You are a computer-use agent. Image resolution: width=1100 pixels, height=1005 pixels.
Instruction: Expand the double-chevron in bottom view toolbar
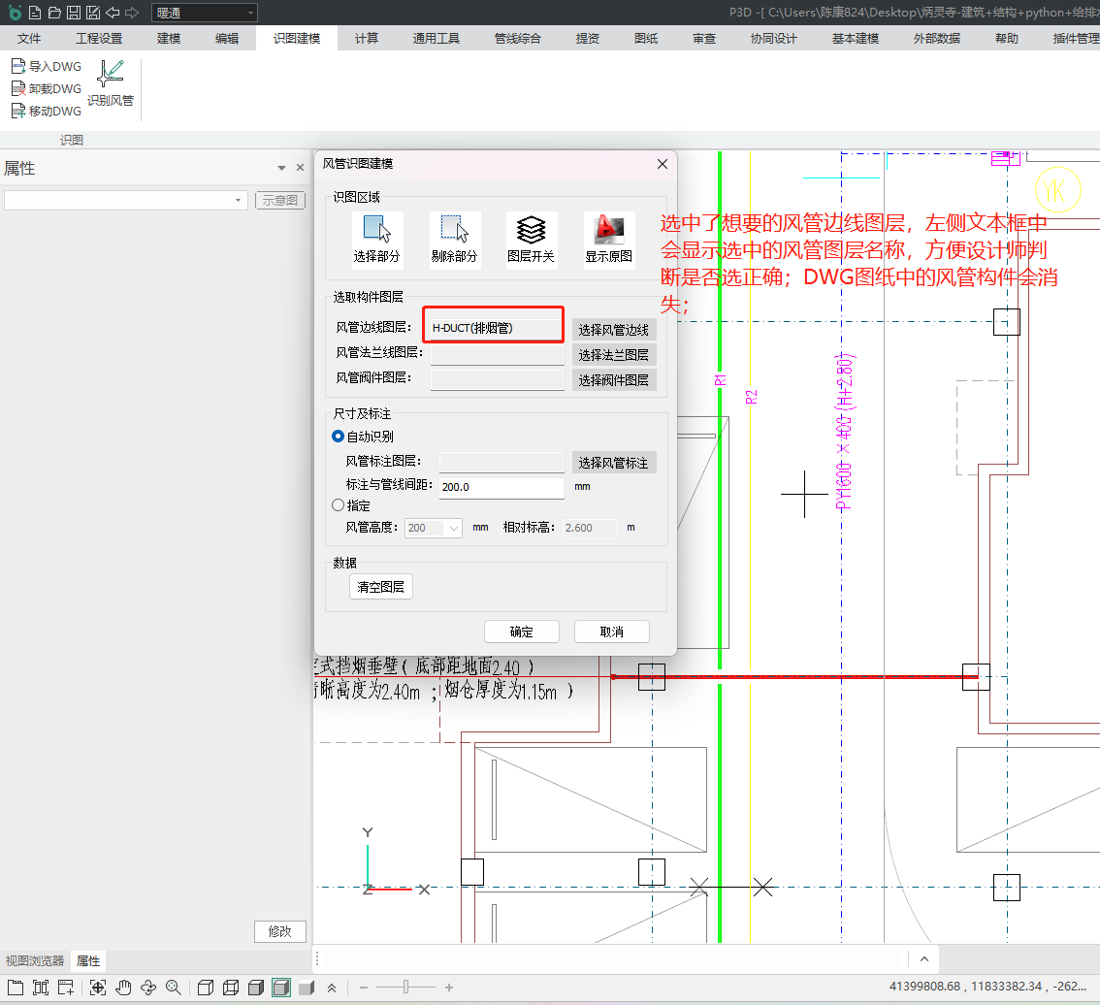332,988
